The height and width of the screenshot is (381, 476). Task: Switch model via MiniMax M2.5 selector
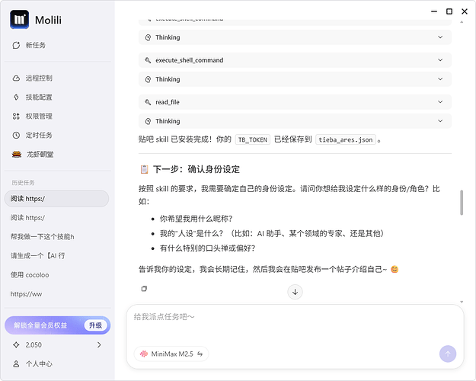coord(171,354)
